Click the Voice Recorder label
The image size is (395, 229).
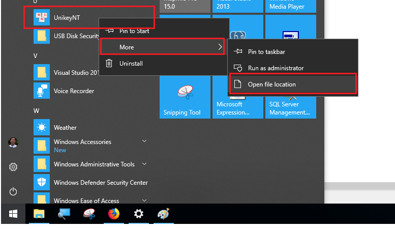click(74, 91)
